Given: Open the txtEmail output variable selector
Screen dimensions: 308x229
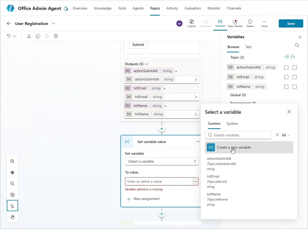Looking at the screenshot, I should (162, 97).
